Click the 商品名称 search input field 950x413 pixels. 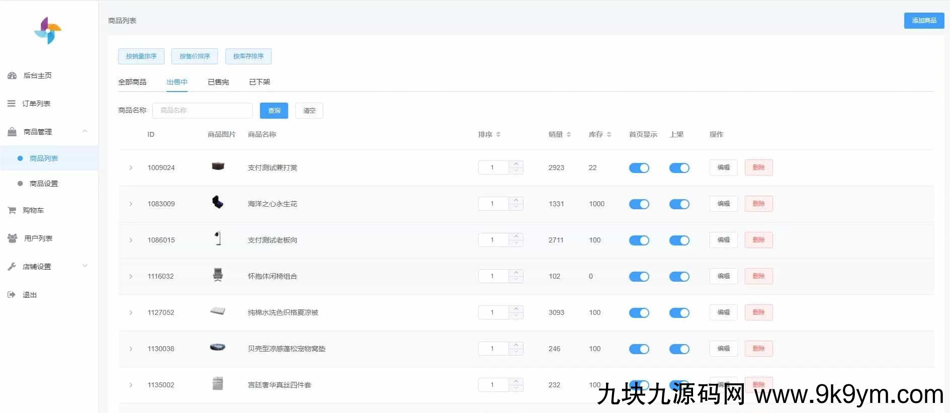(202, 111)
